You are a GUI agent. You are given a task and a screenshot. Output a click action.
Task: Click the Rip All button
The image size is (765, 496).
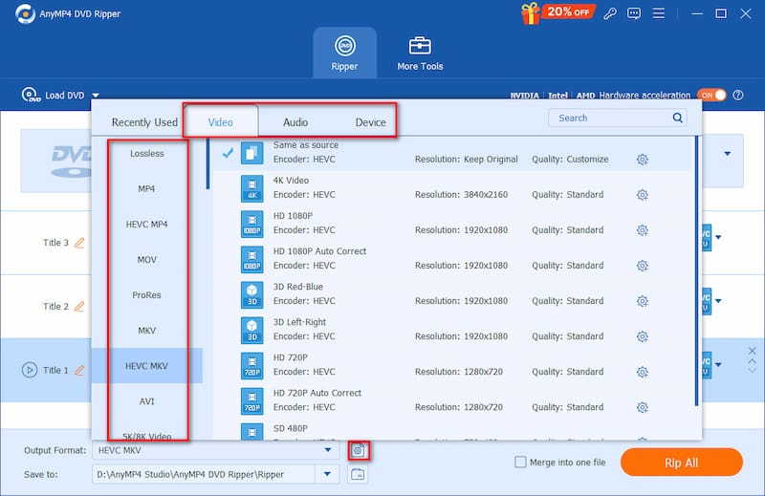click(x=682, y=463)
